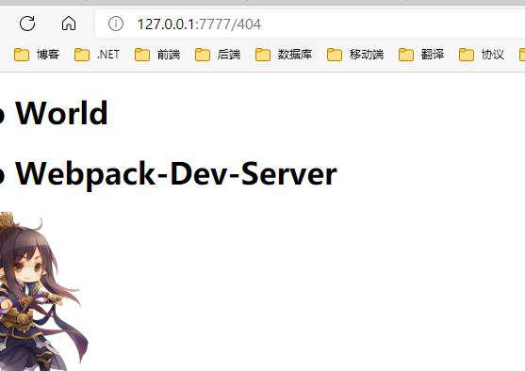Open the .NET bookmarks folder
Image resolution: width=525 pixels, height=371 pixels.
[97, 55]
